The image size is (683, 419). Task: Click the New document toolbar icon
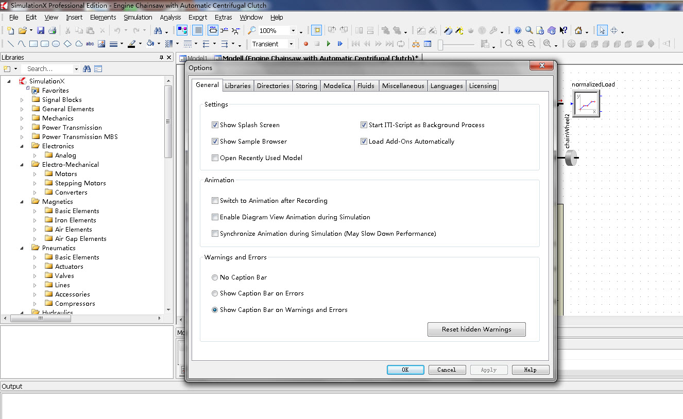pos(11,30)
